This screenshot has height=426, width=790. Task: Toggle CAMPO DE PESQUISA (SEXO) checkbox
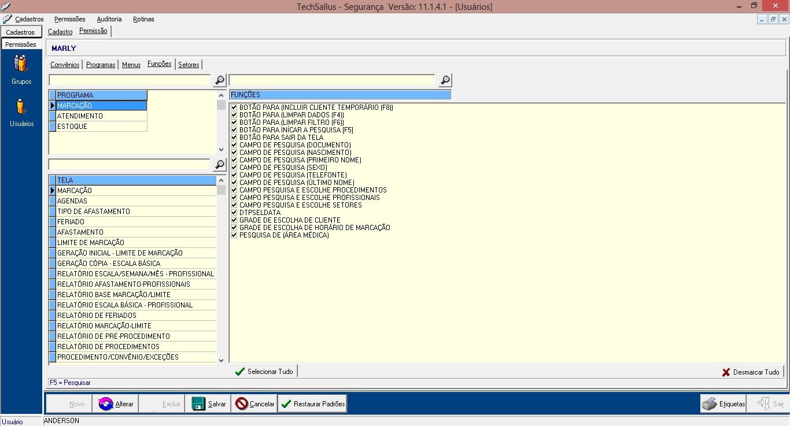pyautogui.click(x=234, y=168)
